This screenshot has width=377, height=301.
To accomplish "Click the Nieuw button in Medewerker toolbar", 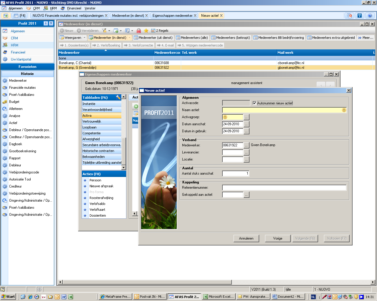I will tap(67, 31).
